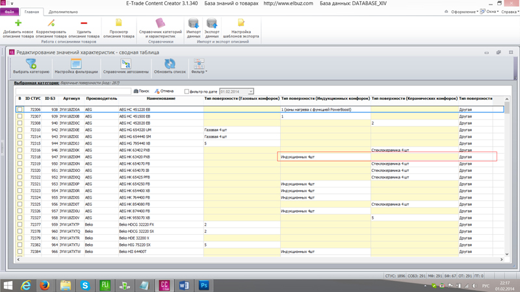Viewport: 520px width, 292px height.
Task: Click the horizontal scrollbar left arrow
Action: coord(18,260)
